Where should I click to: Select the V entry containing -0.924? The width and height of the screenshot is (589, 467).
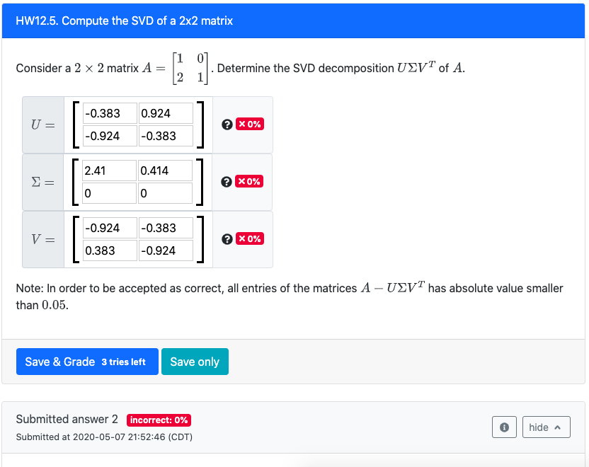click(108, 227)
